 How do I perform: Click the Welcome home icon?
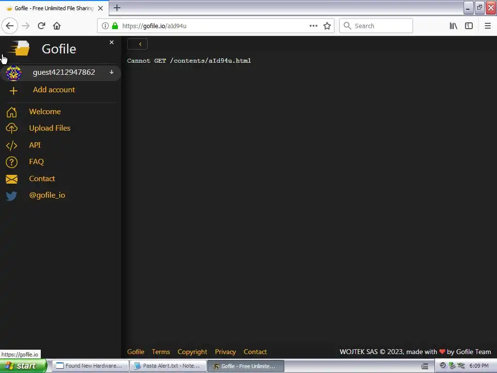[x=12, y=112]
